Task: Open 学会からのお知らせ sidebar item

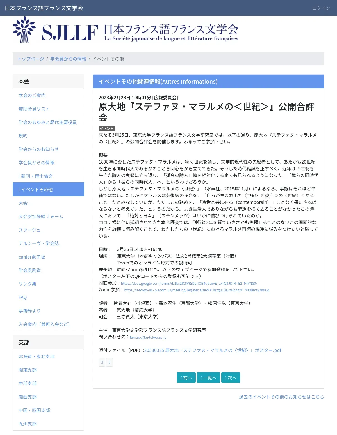Action: [x=48, y=149]
